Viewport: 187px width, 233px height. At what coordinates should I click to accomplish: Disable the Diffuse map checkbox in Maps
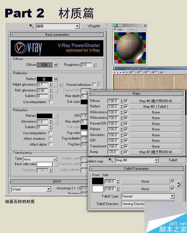126,101
